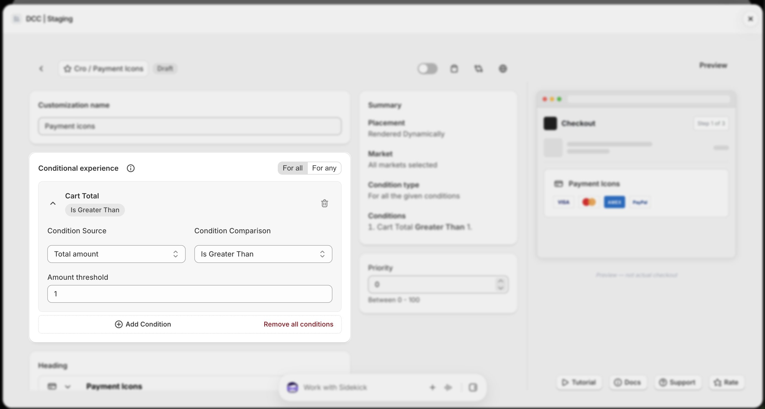
Task: Close the DCC | Staging modal
Action: (750, 19)
